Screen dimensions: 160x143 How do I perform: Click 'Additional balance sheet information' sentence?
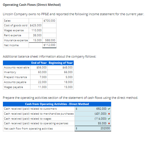pyautogui.click(x=49, y=56)
